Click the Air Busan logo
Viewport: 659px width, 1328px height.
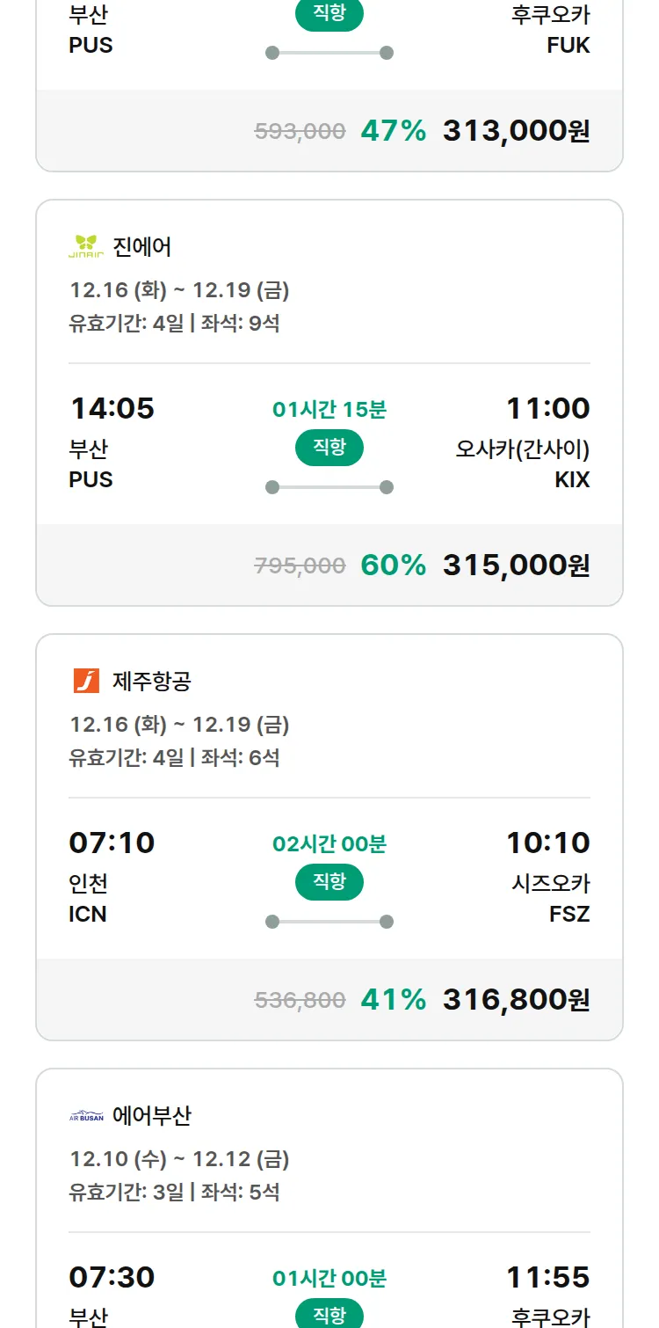86,1116
